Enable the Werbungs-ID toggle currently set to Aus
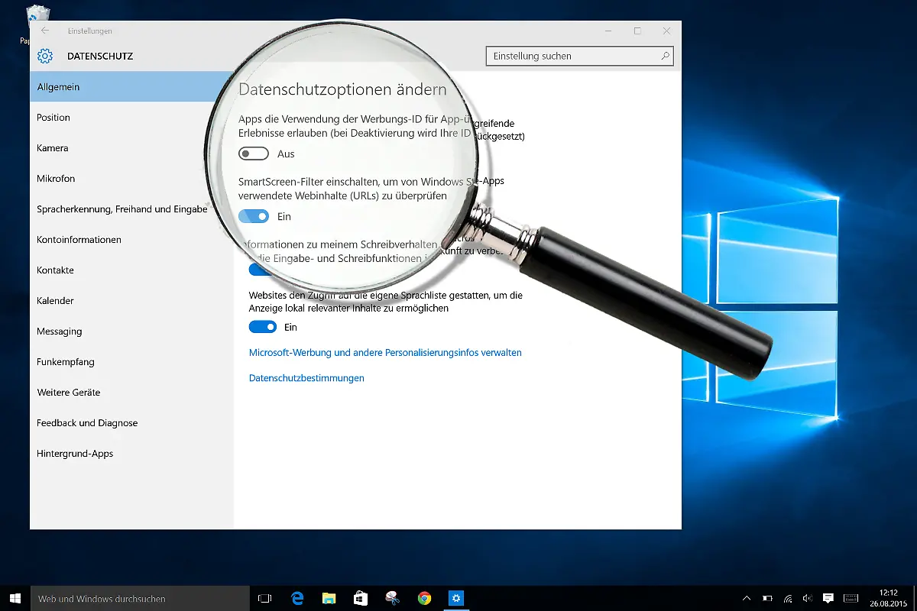 tap(253, 154)
